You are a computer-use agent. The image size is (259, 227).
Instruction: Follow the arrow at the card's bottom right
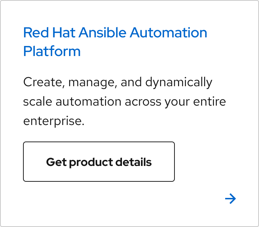(x=230, y=199)
